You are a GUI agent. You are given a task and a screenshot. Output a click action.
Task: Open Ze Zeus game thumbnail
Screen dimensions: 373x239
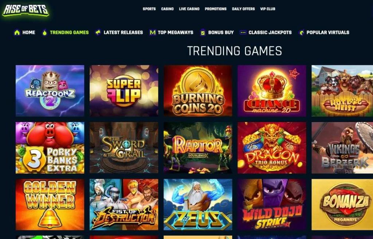click(198, 204)
